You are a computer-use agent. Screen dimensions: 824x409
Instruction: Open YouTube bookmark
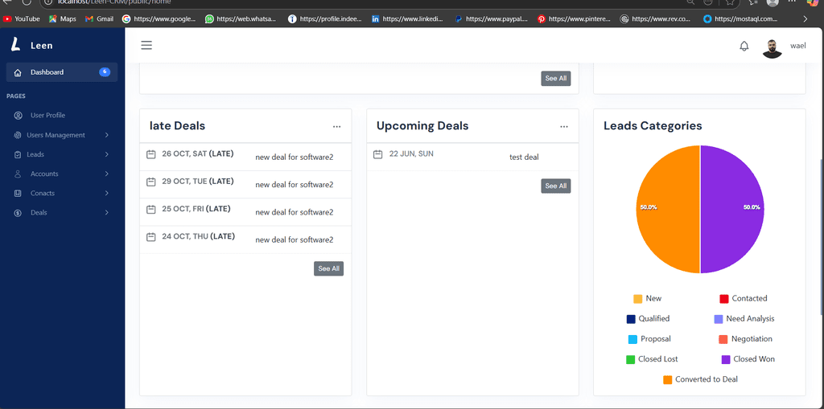click(x=22, y=19)
